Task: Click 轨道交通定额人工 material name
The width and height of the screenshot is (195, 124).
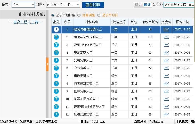Action: pyautogui.click(x=86, y=114)
